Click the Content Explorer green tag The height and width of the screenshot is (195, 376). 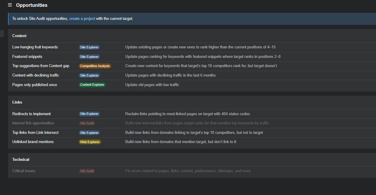[x=92, y=85]
